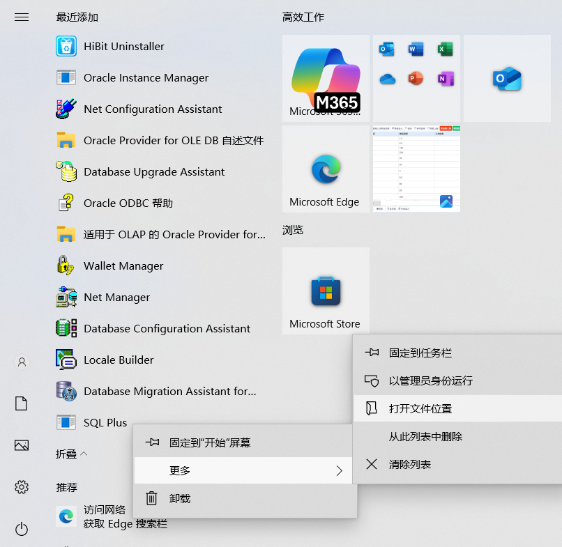Open the user account icon in sidebar

pos(22,362)
